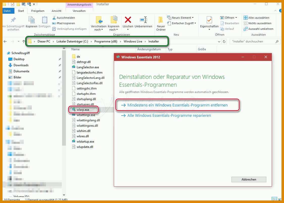Create a Neuer Ordner

click(161, 24)
